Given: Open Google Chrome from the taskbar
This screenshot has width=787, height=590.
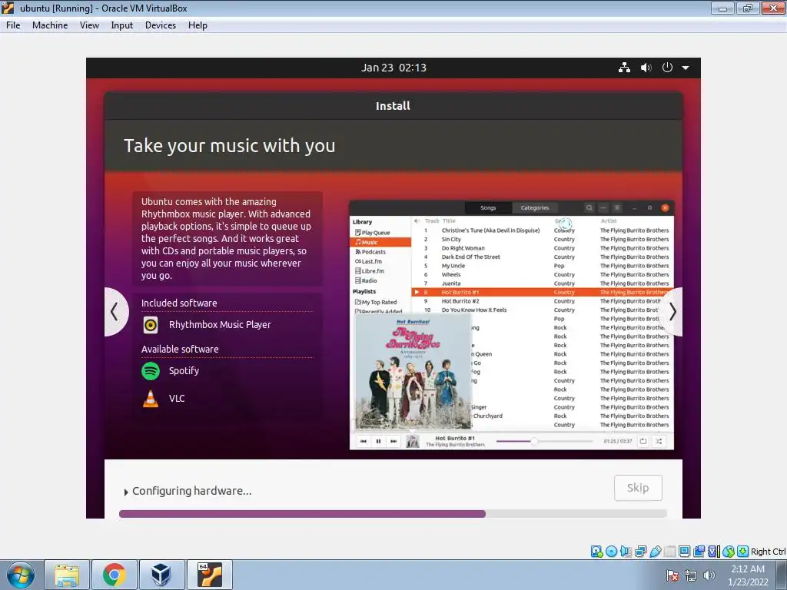Looking at the screenshot, I should tap(114, 575).
